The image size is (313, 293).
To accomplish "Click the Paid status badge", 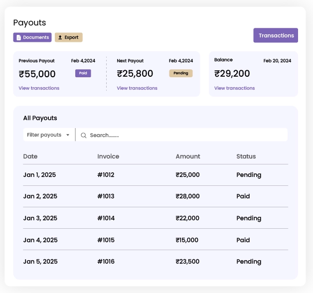I will pos(83,73).
